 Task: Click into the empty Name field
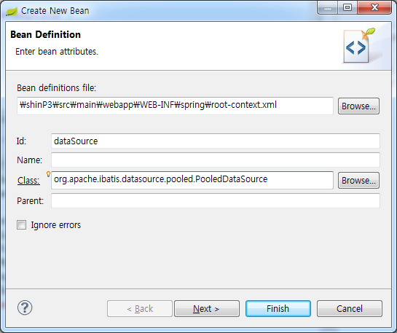[216, 160]
